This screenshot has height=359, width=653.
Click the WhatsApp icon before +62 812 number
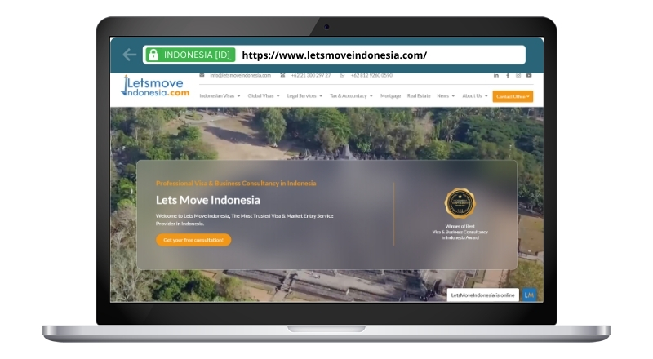tap(342, 75)
